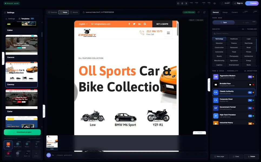The width and height of the screenshot is (261, 162).
Task: Collapse the PROPERTIES side handle
Action: point(209,85)
